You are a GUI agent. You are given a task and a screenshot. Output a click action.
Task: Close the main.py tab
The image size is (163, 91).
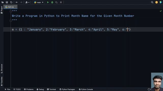pyautogui.click(x=16, y=7)
